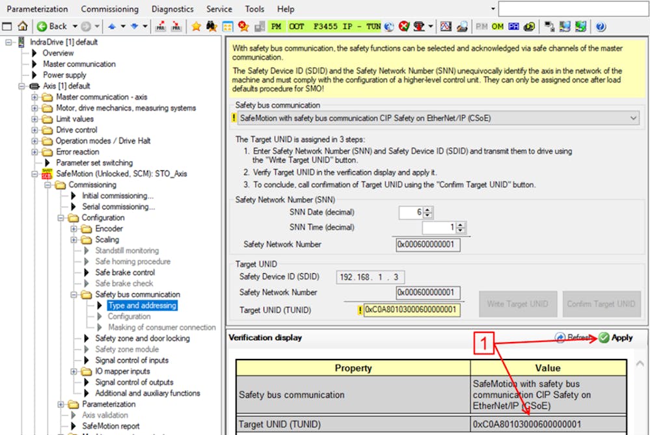Viewport: 650px width, 435px height.
Task: Click the red X green check icon
Action: click(x=404, y=27)
